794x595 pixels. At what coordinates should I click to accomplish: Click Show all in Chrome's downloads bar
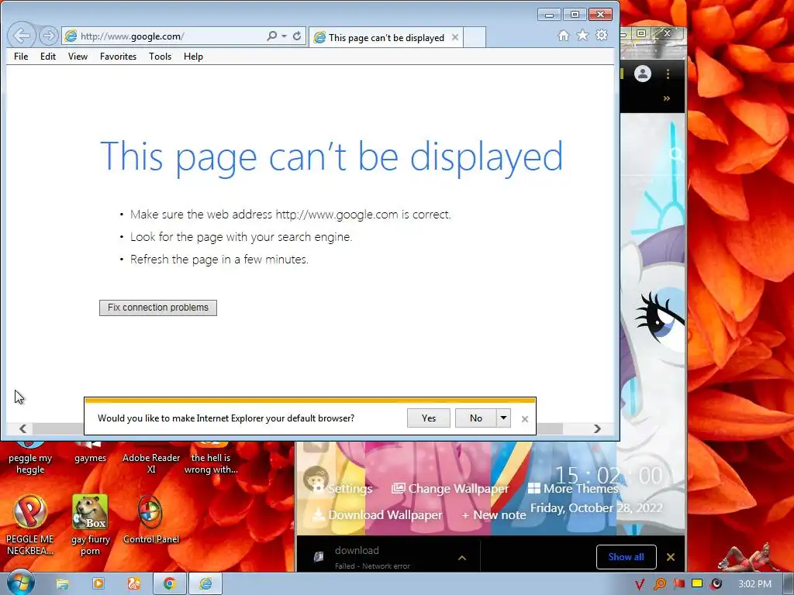(626, 557)
